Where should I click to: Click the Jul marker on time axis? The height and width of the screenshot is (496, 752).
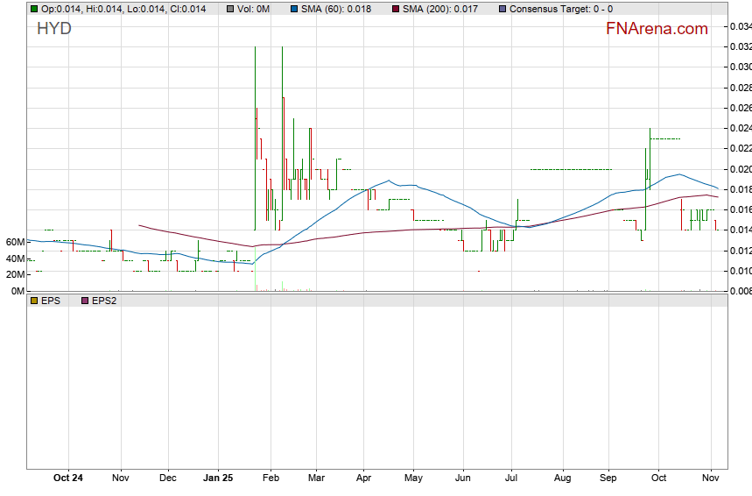point(512,478)
